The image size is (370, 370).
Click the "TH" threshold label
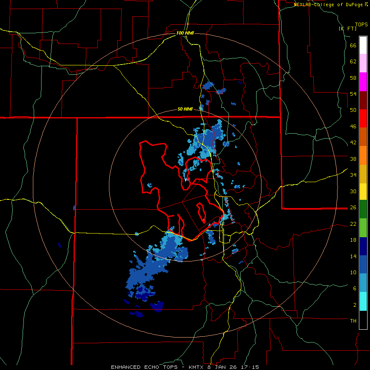(353, 321)
